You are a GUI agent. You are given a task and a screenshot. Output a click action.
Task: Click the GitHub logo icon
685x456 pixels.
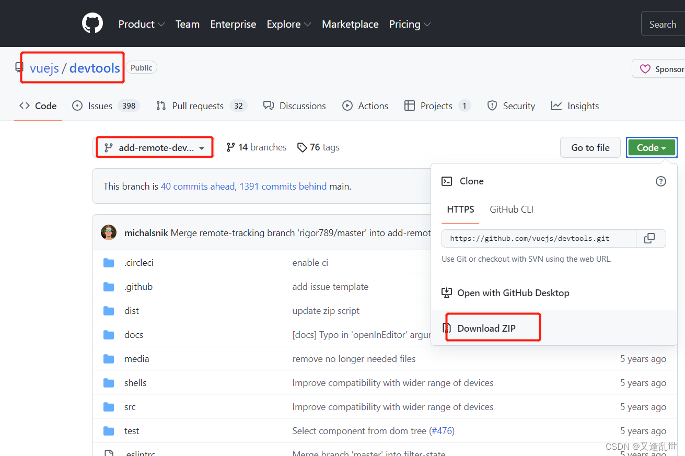pos(92,23)
